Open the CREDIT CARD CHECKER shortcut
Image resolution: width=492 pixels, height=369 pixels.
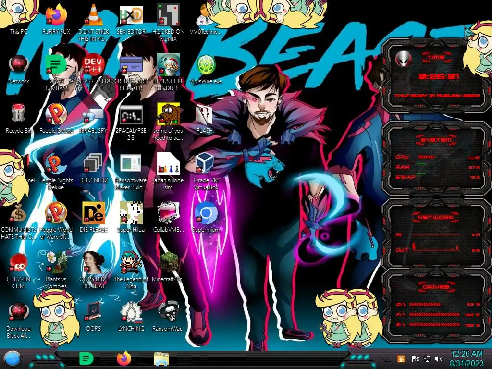pyautogui.click(x=131, y=73)
